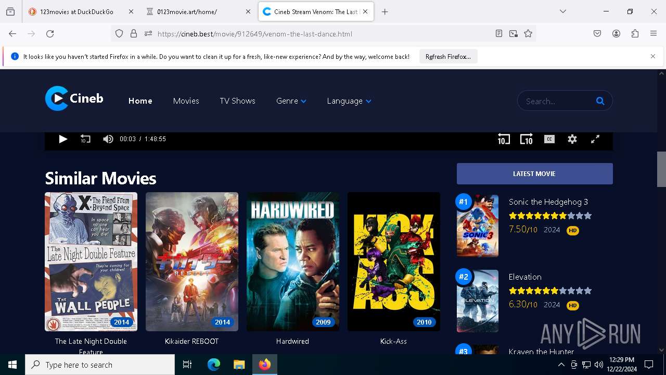
Task: Open the list all tabs dropdown
Action: pos(563,11)
